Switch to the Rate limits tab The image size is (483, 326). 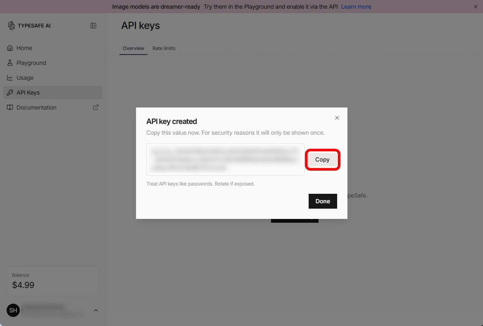pyautogui.click(x=164, y=48)
